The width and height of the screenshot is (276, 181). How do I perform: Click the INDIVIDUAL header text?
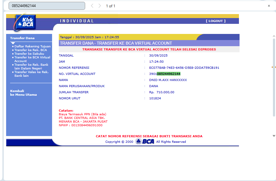click(77, 21)
